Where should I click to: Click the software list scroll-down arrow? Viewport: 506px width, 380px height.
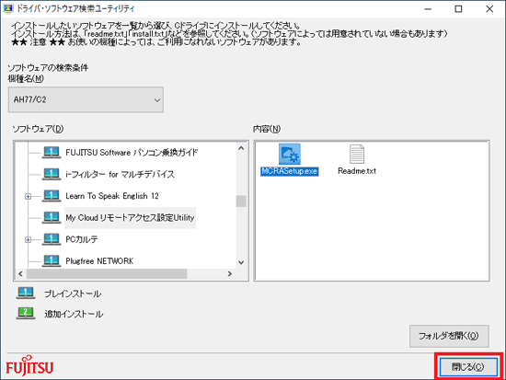[241, 262]
